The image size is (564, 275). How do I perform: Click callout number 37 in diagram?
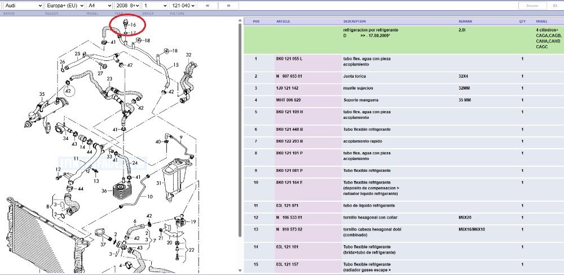[103, 245]
